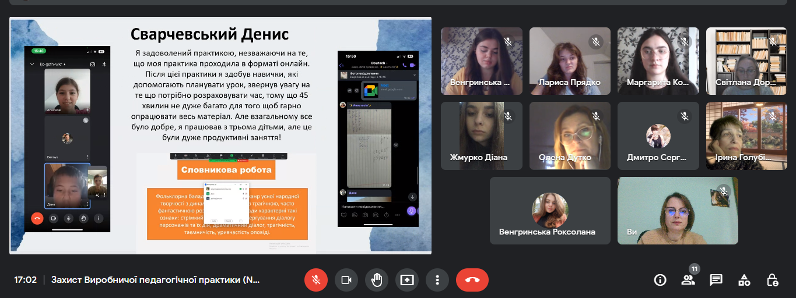Select Світлана Дор... video tile

(x=746, y=61)
